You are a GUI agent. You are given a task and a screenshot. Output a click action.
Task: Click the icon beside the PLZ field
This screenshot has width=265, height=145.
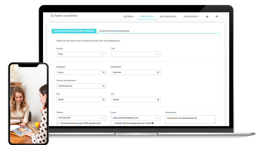click(x=104, y=100)
